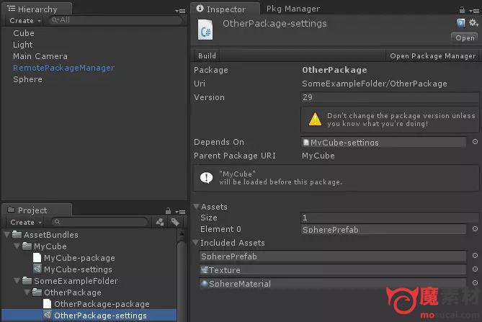This screenshot has height=322, width=482.
Task: Select Light in the Hierarchy
Action: click(x=23, y=45)
